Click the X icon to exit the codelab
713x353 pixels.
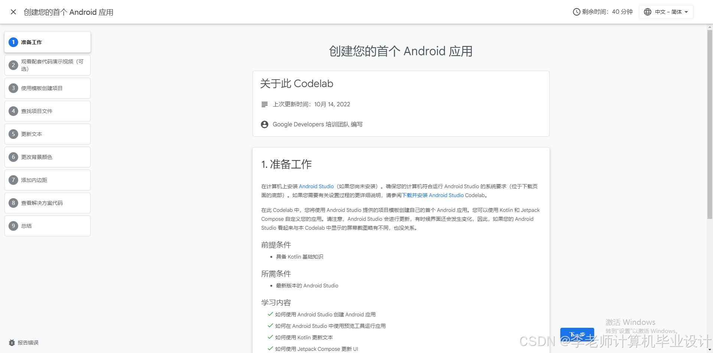tap(13, 12)
